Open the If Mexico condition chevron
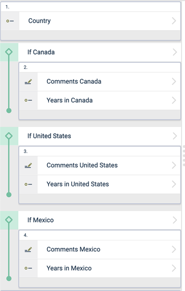185x291 pixels. [175, 220]
